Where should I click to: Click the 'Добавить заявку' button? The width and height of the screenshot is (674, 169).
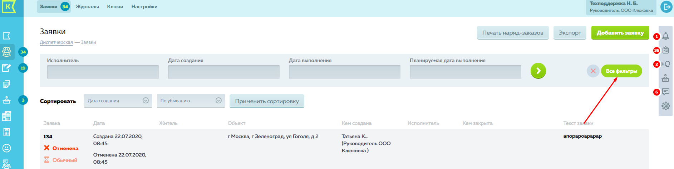tap(620, 33)
